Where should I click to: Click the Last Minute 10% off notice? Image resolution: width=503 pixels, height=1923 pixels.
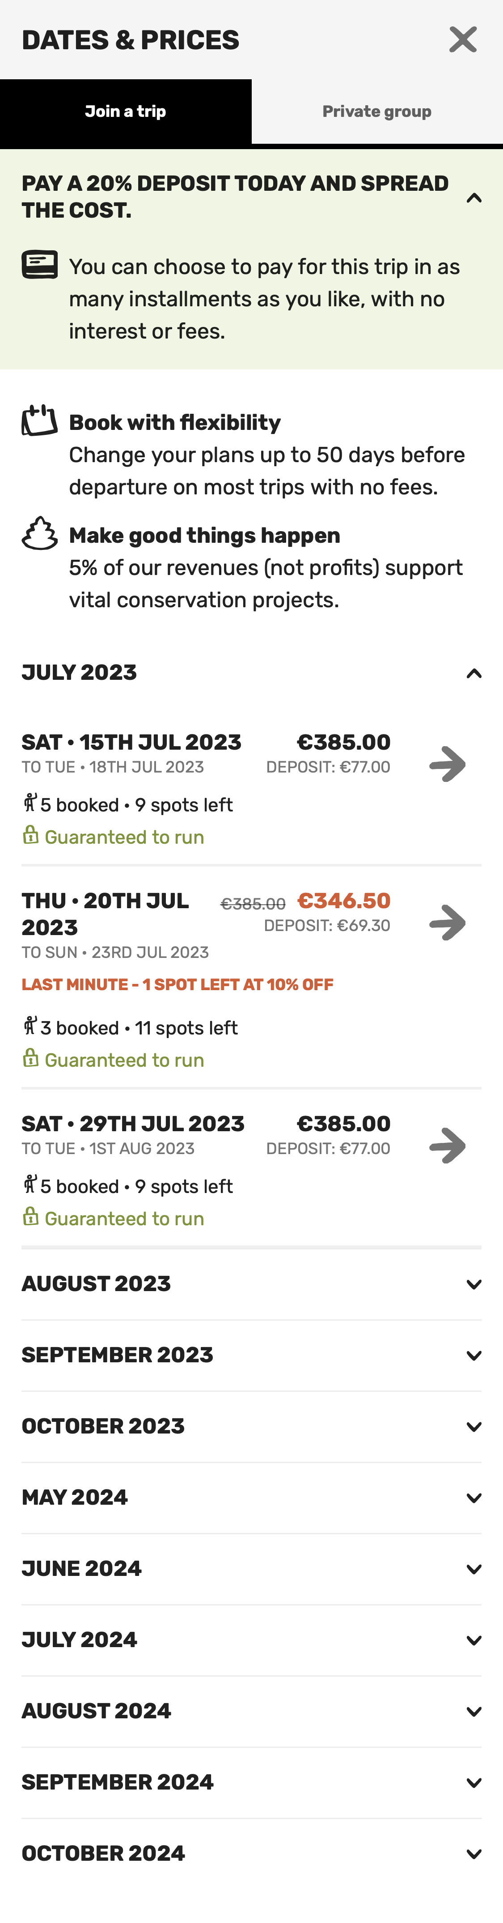coord(178,985)
